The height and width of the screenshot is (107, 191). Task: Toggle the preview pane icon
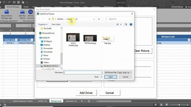point(126,24)
